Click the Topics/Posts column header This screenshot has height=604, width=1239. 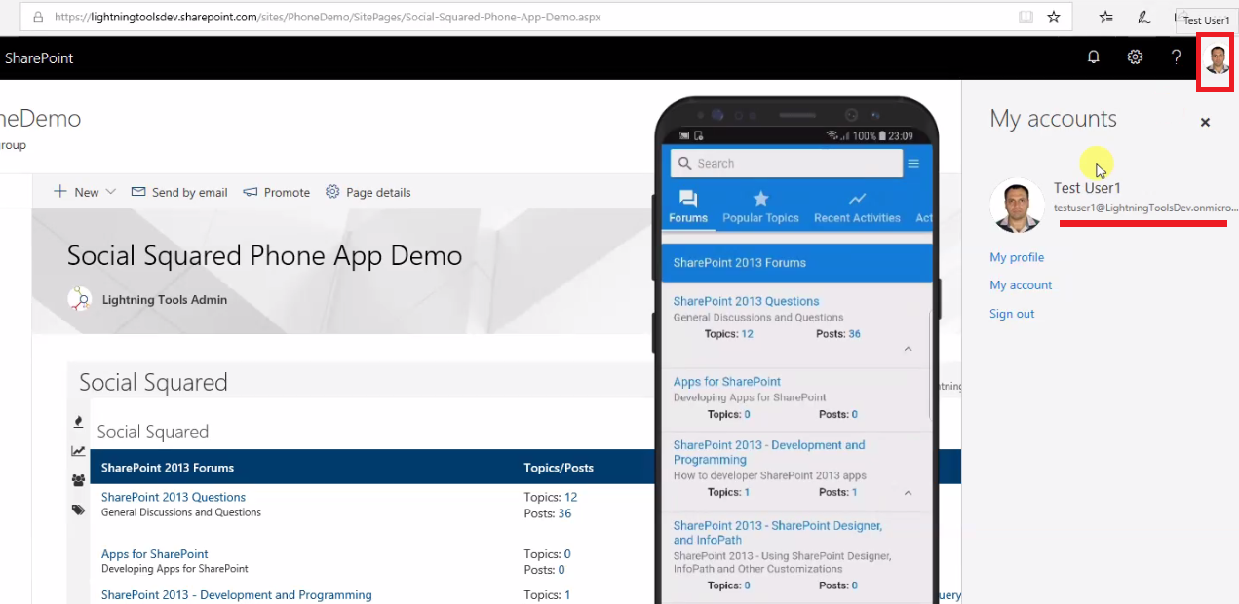click(559, 468)
